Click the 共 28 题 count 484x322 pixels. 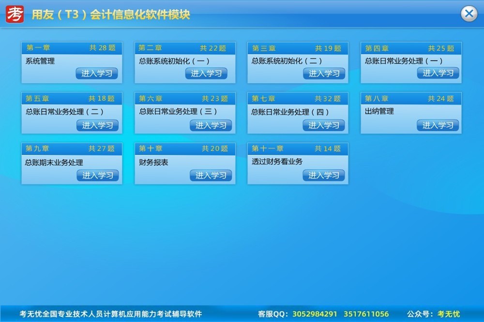103,48
